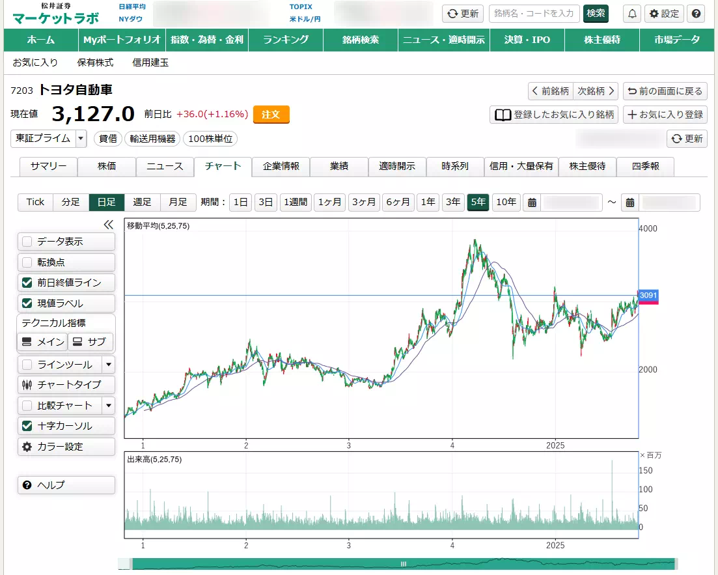Select メイン technical indicator button

(x=42, y=342)
